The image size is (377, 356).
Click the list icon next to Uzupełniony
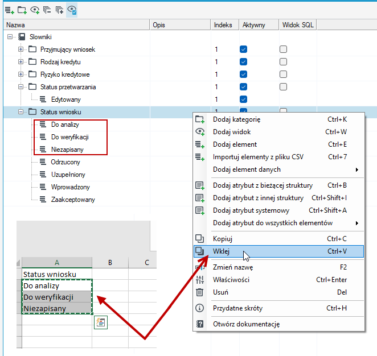43,174
